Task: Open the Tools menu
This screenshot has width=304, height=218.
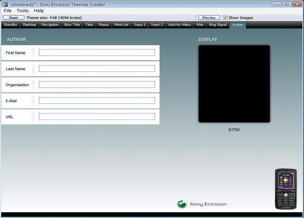Action: [22, 10]
